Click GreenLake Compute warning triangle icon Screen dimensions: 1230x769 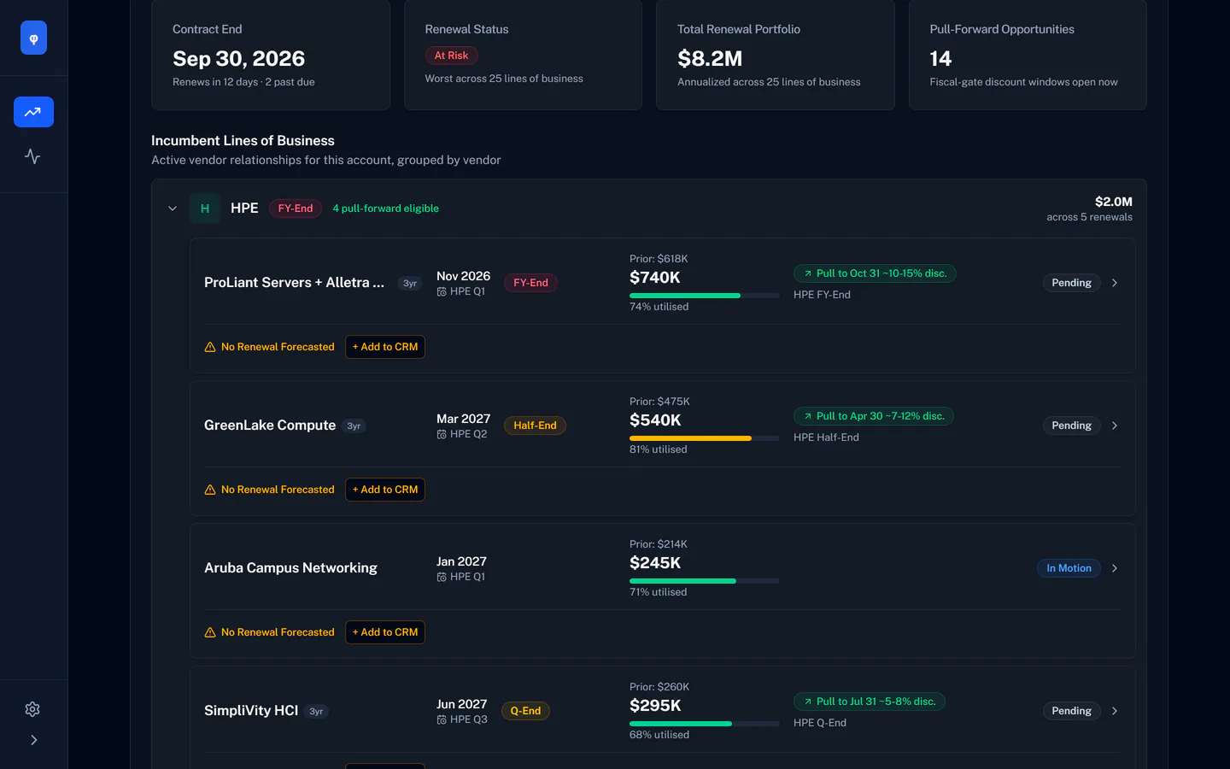[210, 490]
